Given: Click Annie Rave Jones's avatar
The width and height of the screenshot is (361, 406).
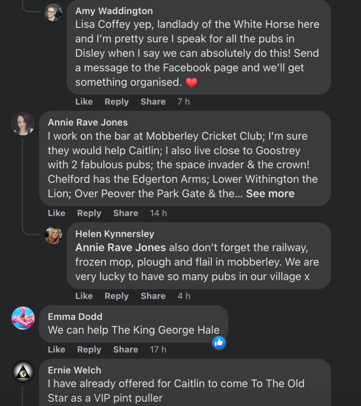Looking at the screenshot, I should point(23,124).
